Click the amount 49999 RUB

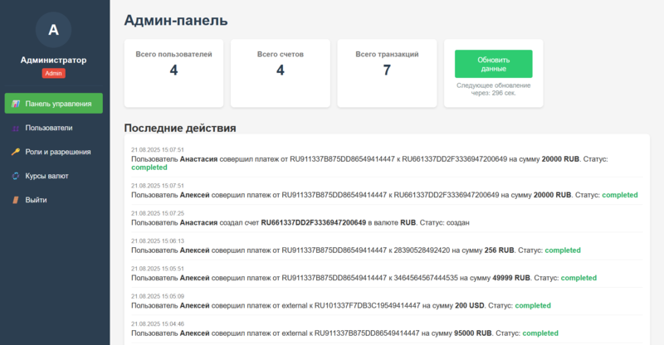point(511,278)
